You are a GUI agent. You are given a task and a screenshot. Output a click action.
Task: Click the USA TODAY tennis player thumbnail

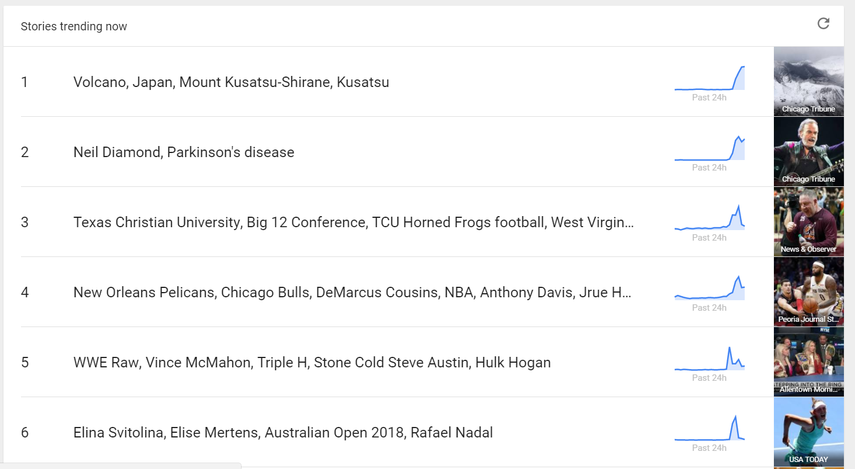tap(808, 432)
